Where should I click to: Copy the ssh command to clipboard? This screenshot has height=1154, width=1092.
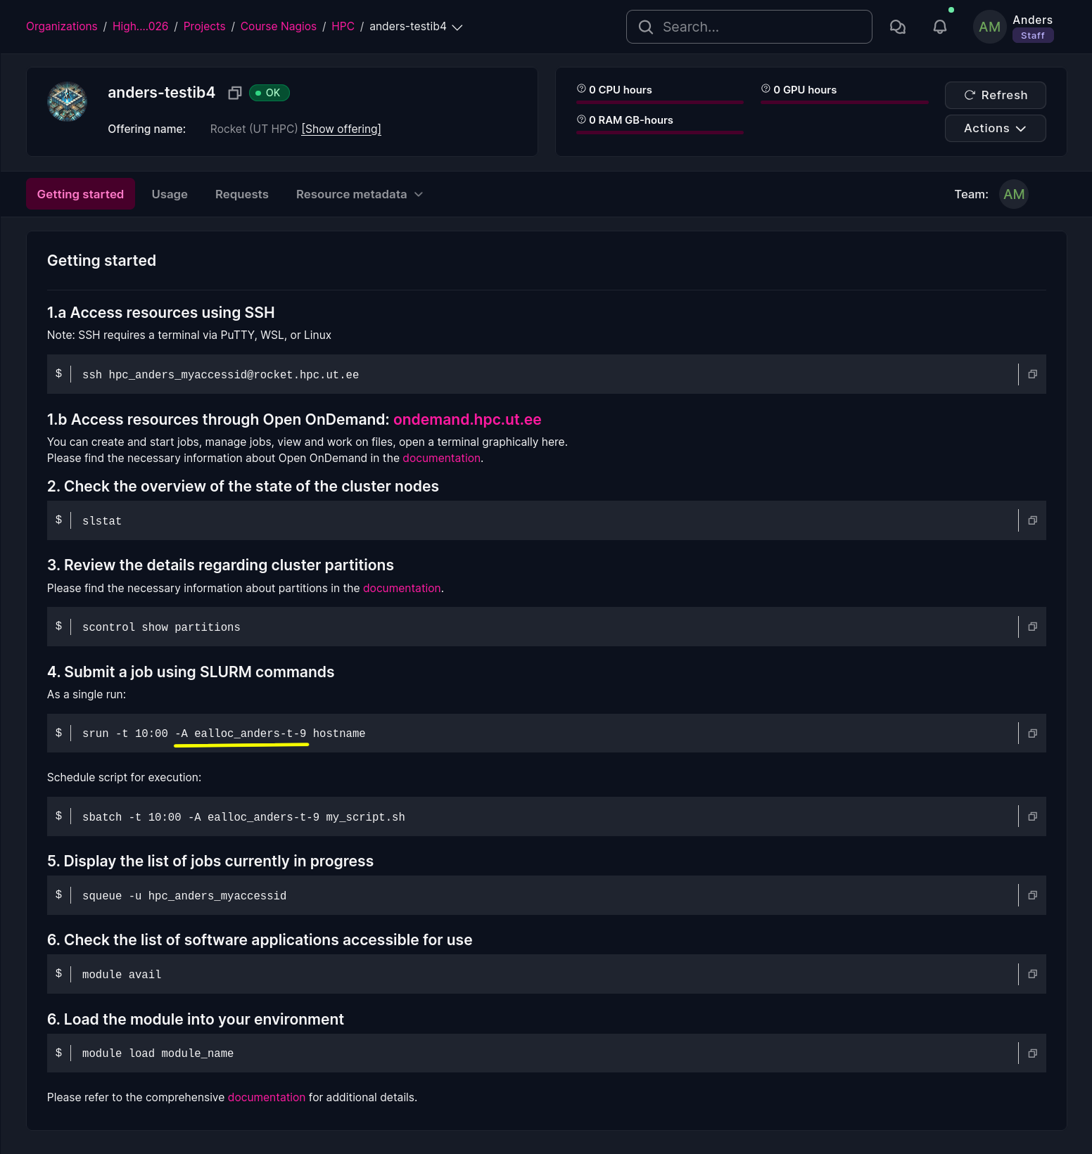1032,374
